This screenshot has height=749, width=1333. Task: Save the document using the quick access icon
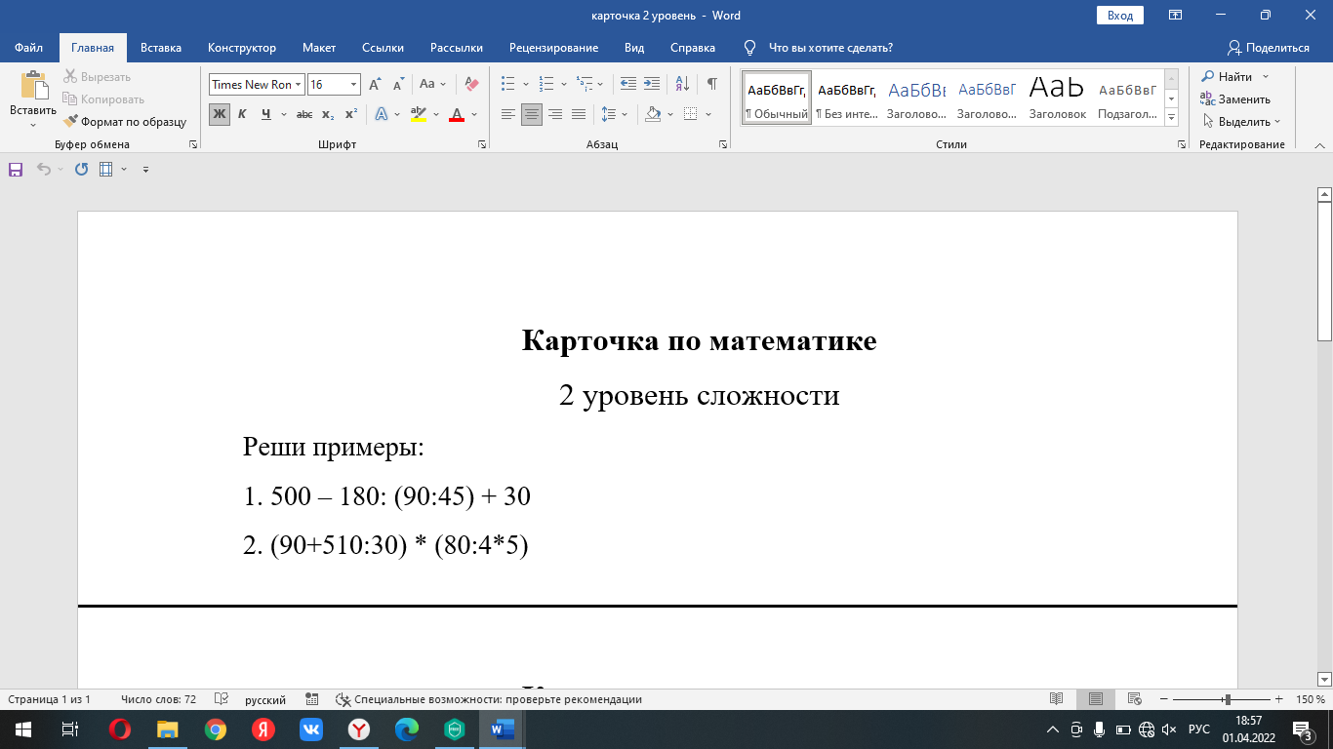click(x=16, y=169)
